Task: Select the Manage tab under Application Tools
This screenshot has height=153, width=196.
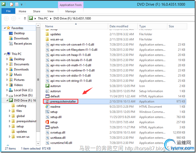Action: (x=70, y=11)
